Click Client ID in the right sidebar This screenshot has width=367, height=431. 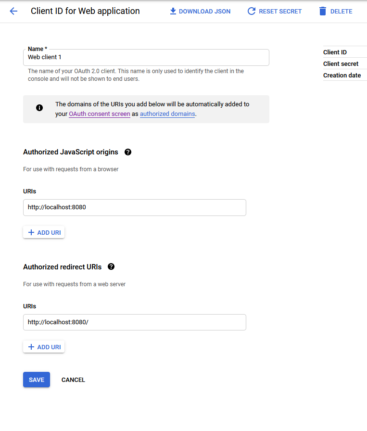(x=335, y=52)
